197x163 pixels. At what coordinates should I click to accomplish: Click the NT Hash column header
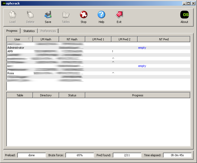point(72,39)
